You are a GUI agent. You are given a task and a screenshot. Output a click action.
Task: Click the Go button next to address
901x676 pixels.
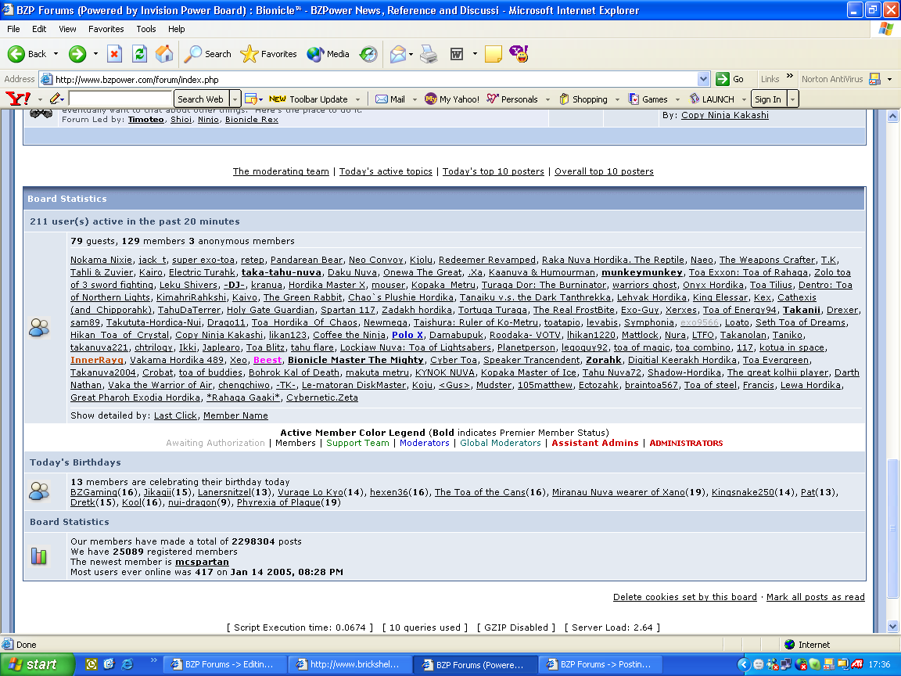(731, 79)
